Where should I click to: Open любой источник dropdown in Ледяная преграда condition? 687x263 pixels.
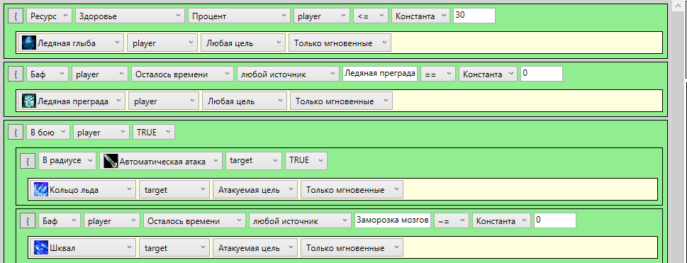coord(288,74)
